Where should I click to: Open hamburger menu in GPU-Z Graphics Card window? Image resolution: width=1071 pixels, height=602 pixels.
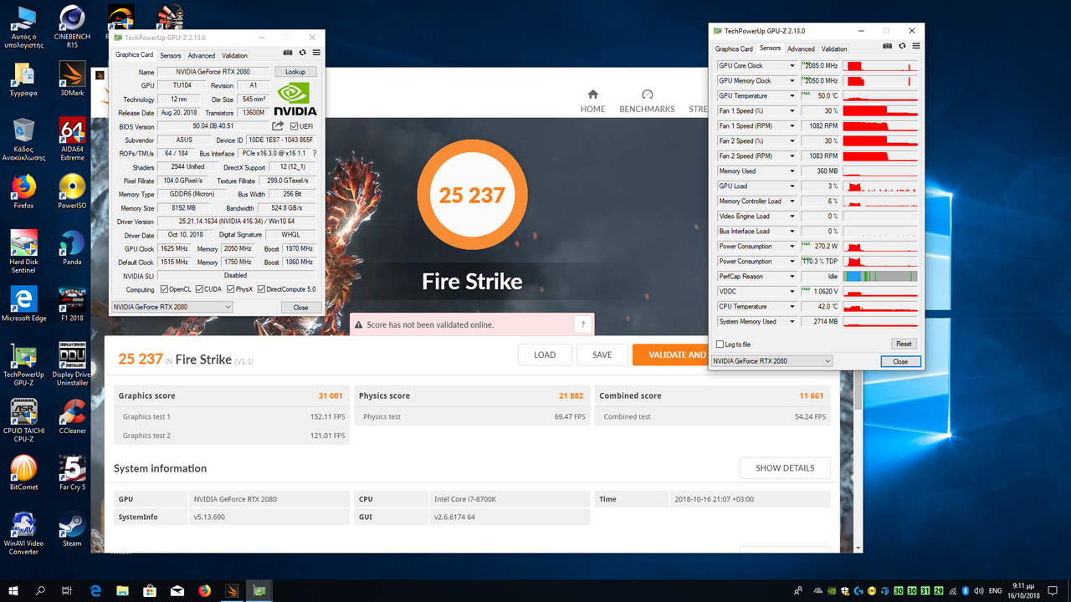coord(315,53)
